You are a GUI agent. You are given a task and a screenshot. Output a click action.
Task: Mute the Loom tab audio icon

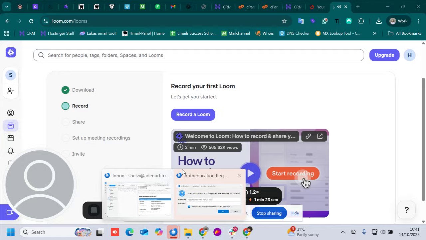(x=339, y=7)
